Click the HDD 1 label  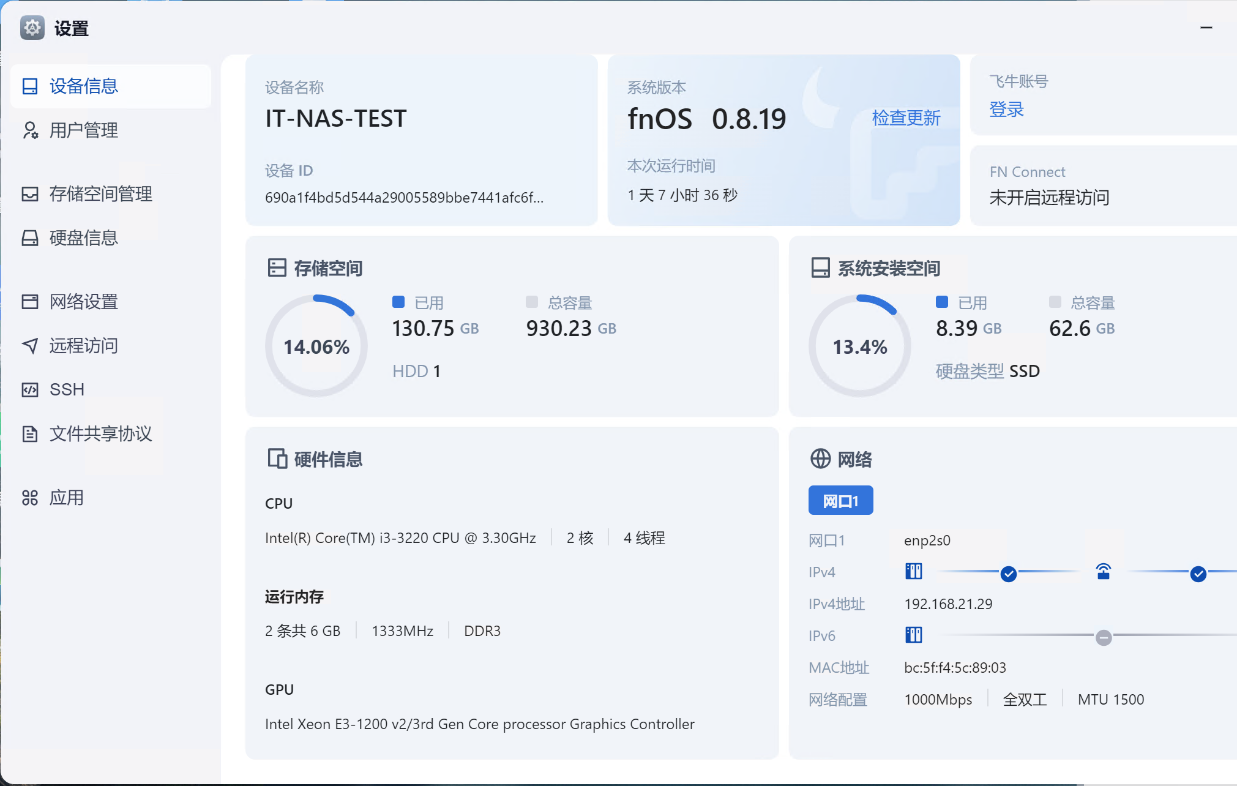(416, 371)
